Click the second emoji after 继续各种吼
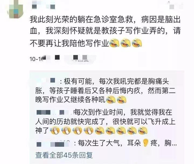This screenshot has width=194, height=164. (x=122, y=100)
